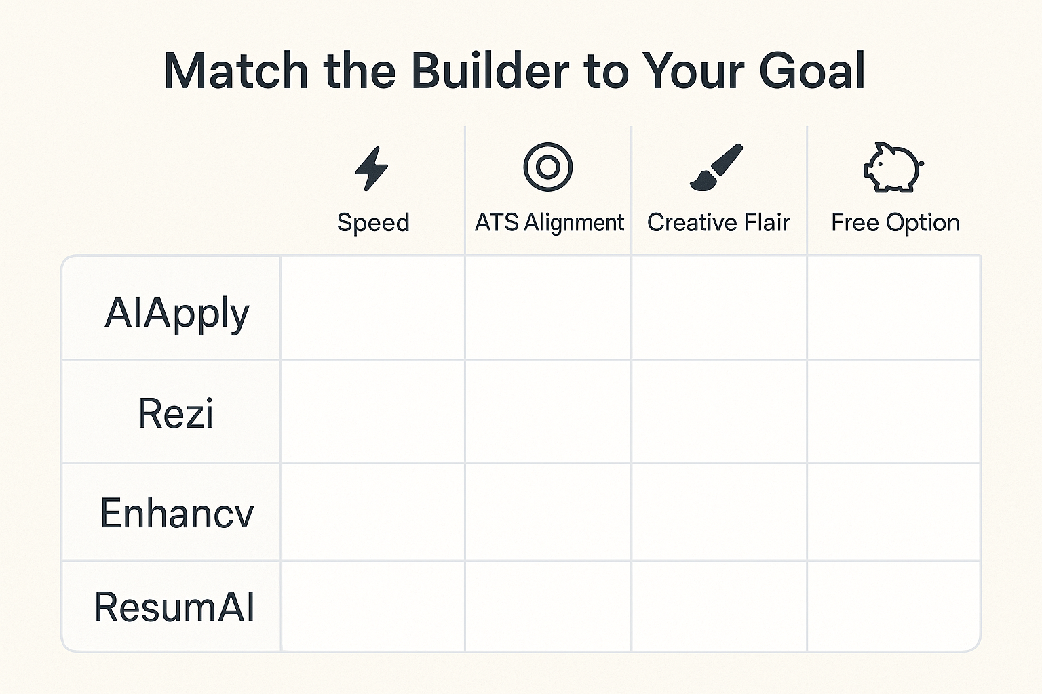Click the Free Option column label
The image size is (1042, 694).
895,222
